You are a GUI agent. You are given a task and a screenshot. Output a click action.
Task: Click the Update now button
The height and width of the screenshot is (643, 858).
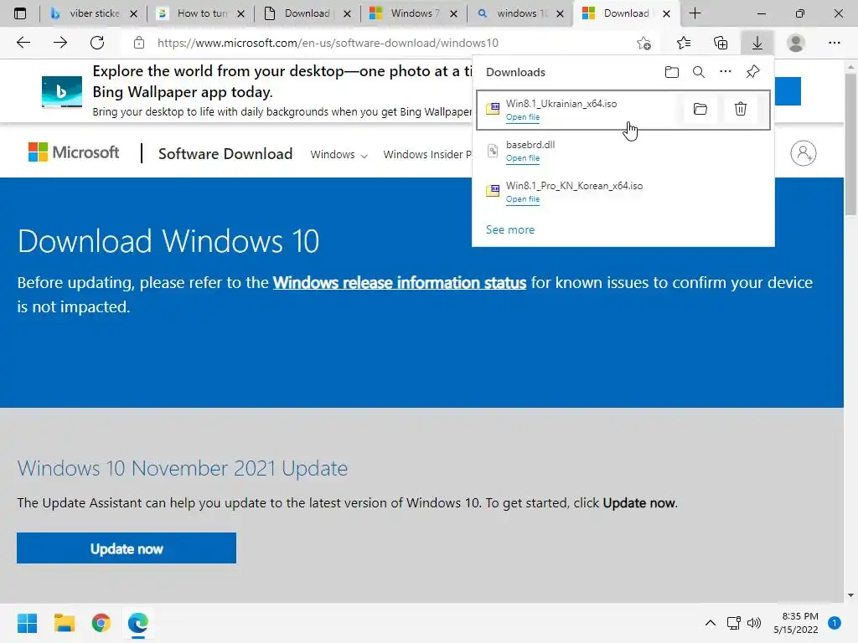(127, 548)
